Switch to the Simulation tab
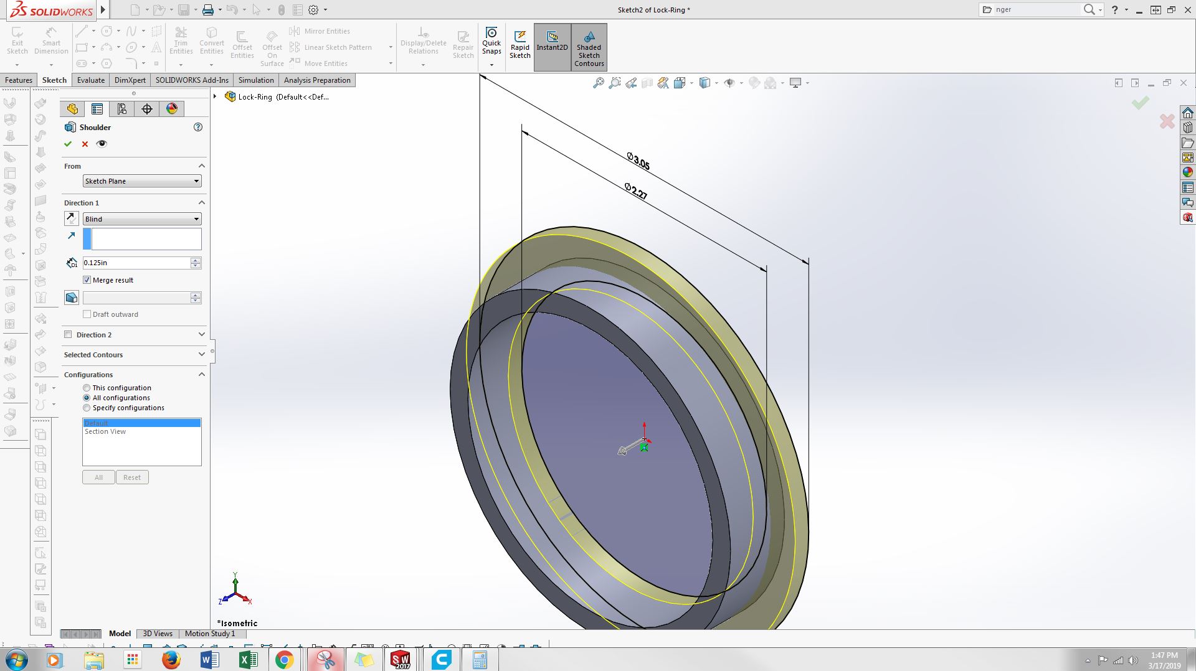1196x671 pixels. pos(256,80)
